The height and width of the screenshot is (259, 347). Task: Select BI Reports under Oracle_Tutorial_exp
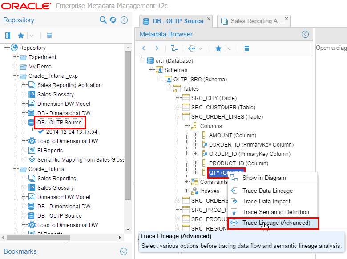pos(50,151)
